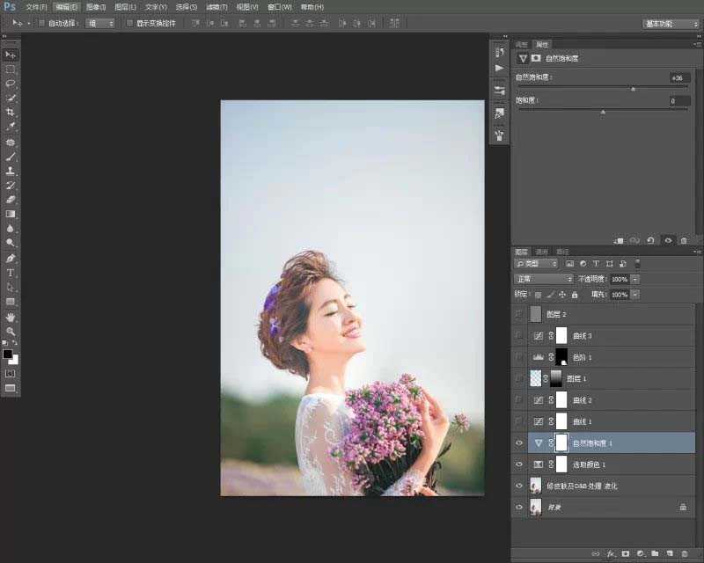Click the 背景 layer thumbnail
The image size is (704, 563).
[537, 508]
